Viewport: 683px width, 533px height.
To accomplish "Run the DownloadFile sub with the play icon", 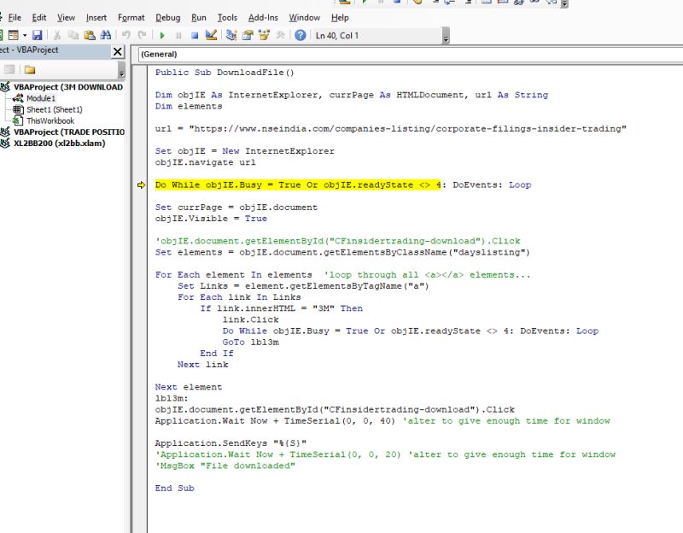I will coord(163,35).
